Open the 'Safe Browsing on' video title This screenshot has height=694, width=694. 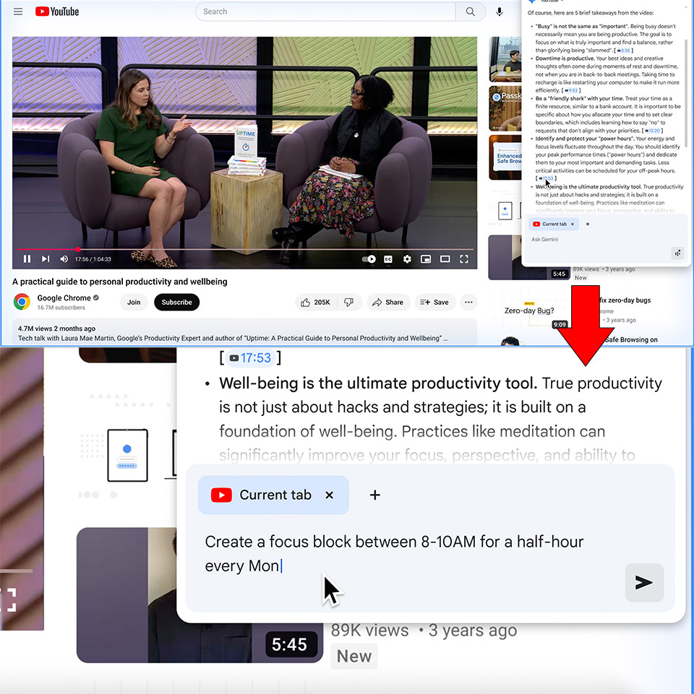pyautogui.click(x=631, y=339)
